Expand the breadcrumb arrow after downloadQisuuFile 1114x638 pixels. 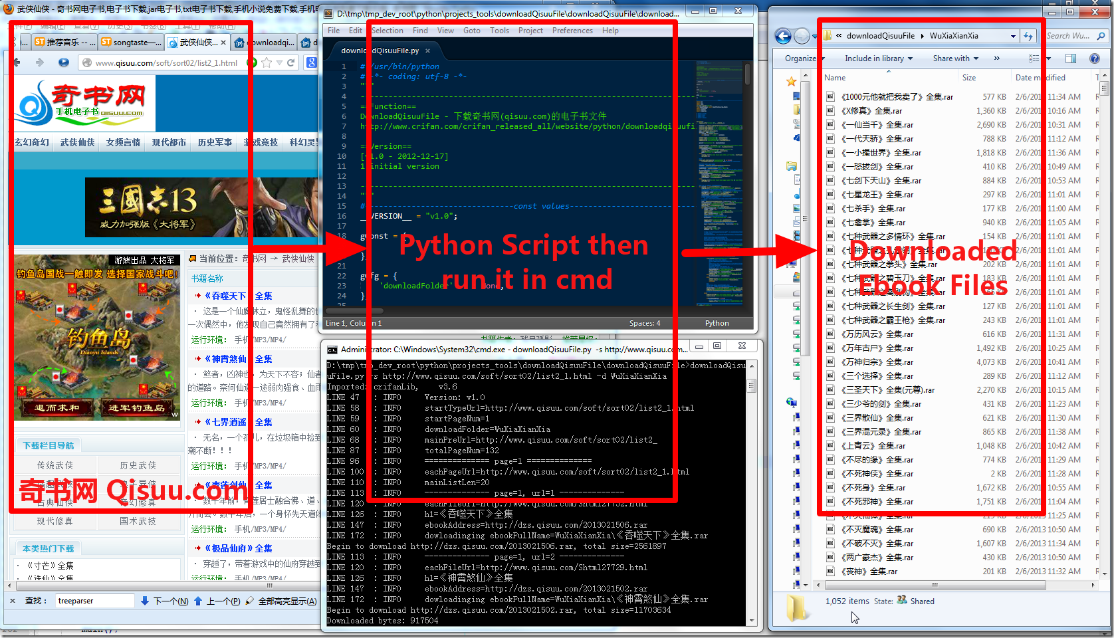pos(922,36)
